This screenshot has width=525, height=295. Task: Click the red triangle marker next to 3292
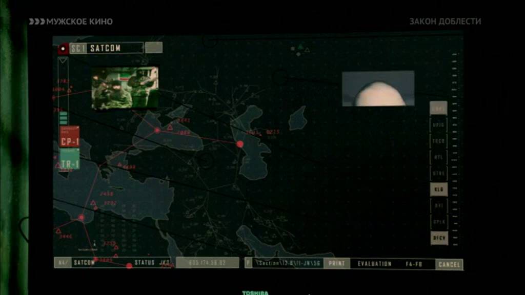coord(93,203)
